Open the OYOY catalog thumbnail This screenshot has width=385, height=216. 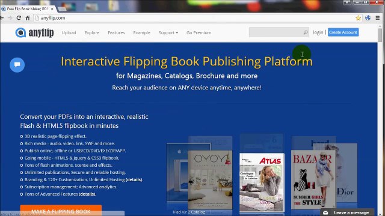(210, 180)
